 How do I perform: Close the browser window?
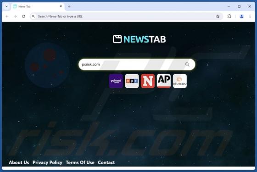250,6
